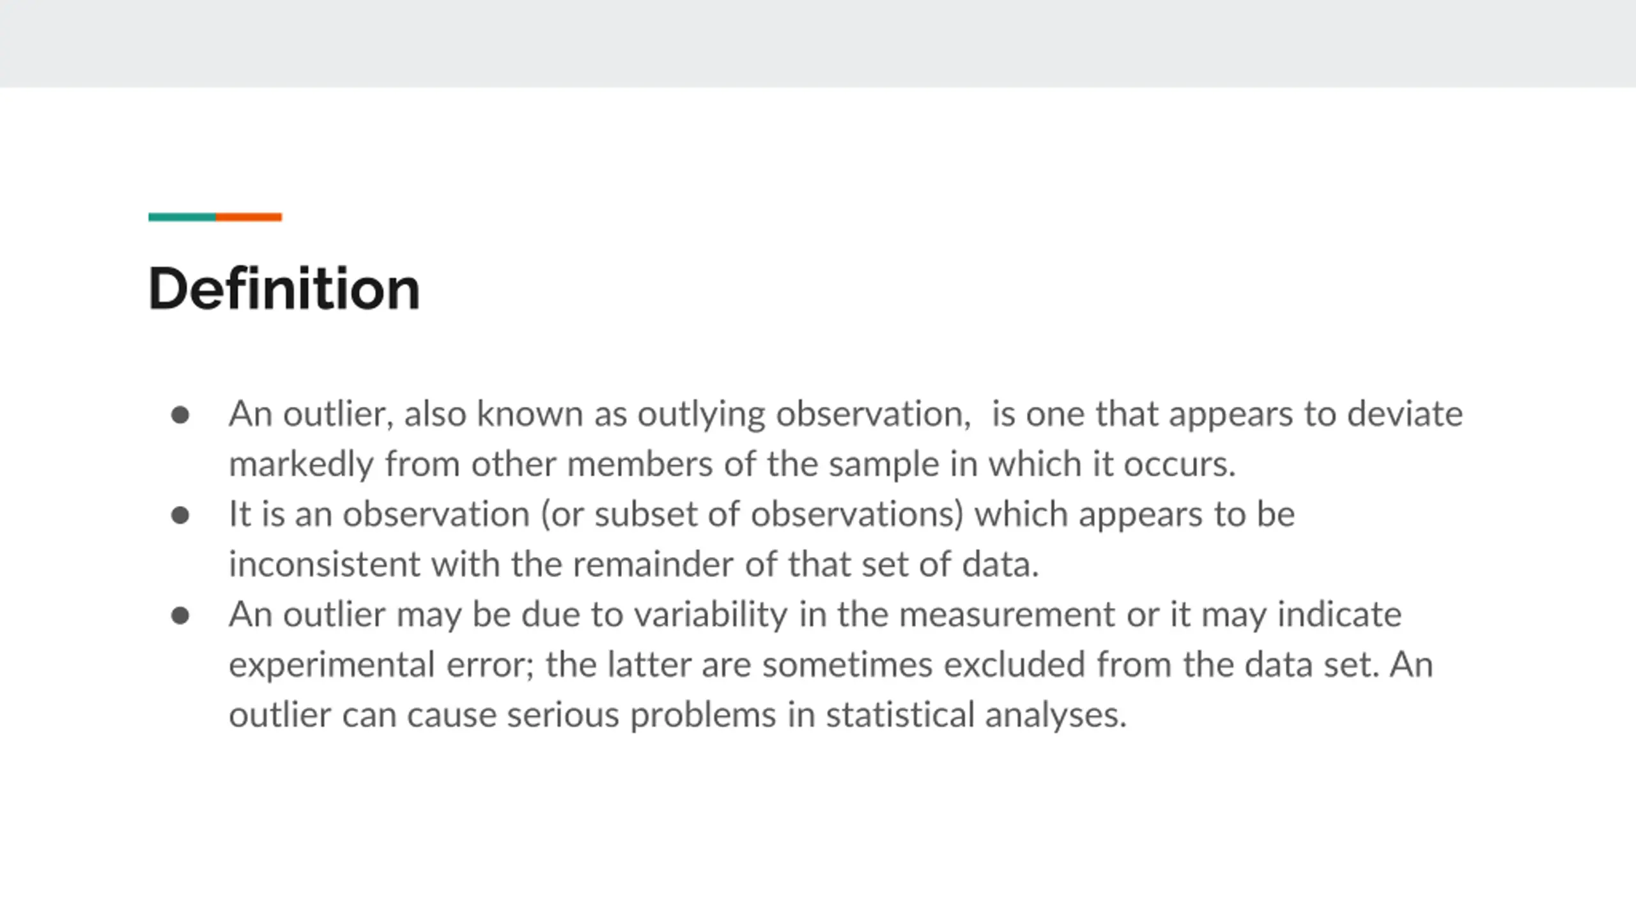Click the line 'markedly from other members'

732,464
